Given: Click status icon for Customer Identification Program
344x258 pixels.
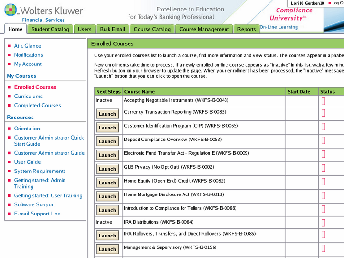Looking at the screenshot, I should [x=323, y=127].
